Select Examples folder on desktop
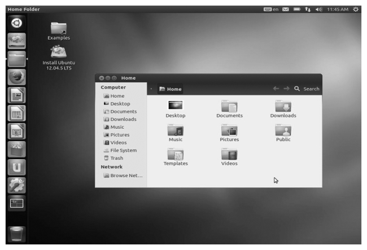This screenshot has height=250, width=367. [59, 31]
